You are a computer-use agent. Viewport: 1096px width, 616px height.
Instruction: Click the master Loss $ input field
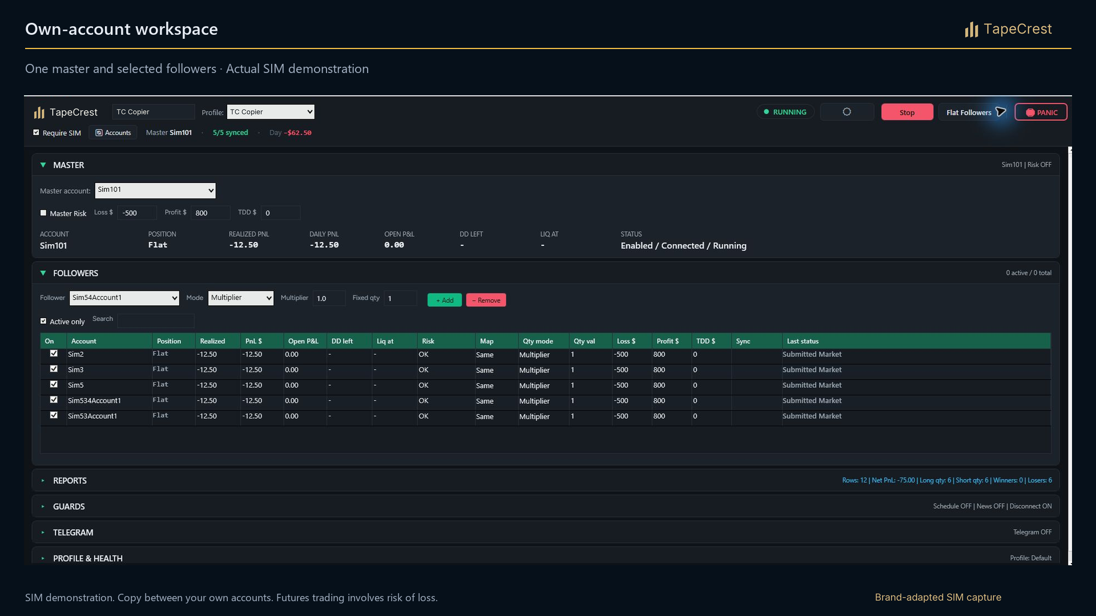137,213
